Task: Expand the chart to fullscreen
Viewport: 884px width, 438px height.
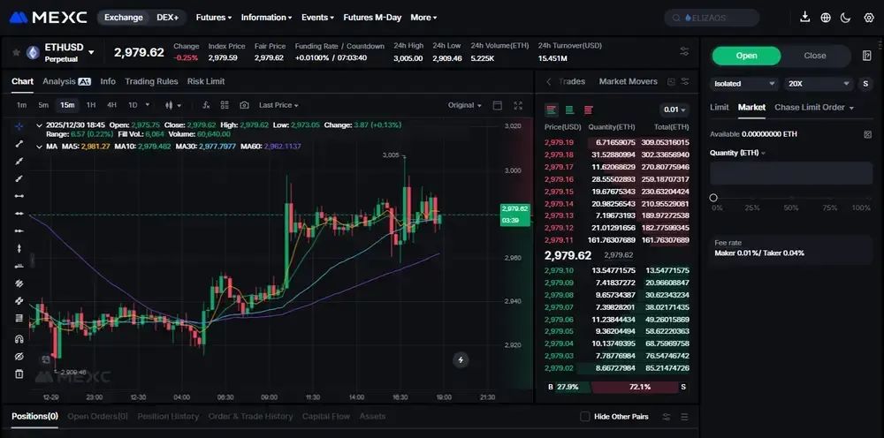Action: (518, 105)
